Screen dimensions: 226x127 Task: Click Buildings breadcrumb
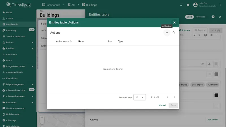pos(90,5)
